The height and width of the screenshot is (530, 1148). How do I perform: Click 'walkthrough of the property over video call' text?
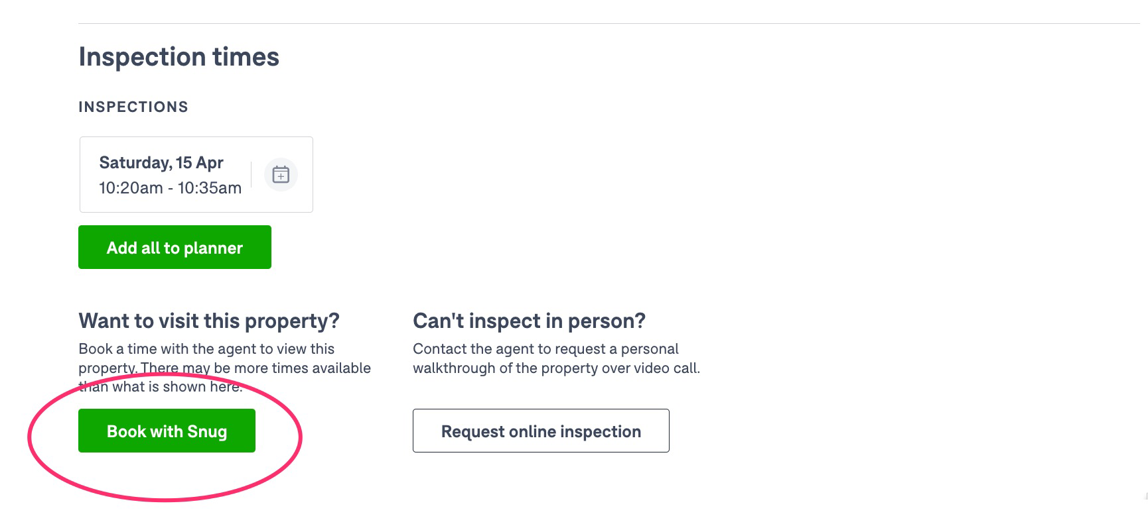point(556,368)
